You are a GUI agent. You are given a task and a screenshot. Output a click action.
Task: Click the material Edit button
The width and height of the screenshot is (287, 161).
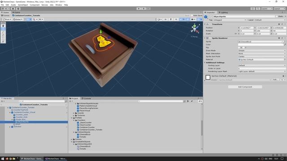coord(275,80)
